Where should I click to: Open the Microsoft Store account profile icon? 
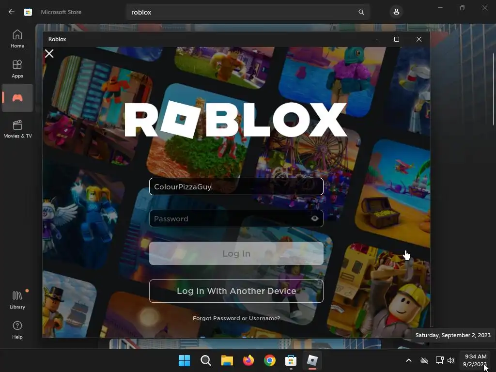click(x=396, y=12)
